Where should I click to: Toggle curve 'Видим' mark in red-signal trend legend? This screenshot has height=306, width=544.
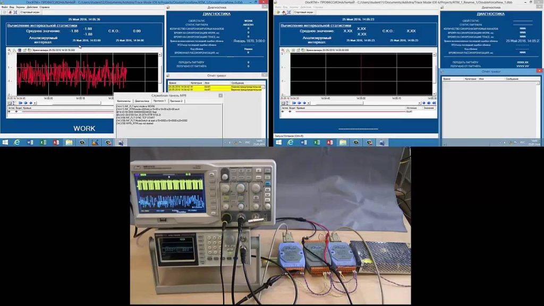point(16,112)
